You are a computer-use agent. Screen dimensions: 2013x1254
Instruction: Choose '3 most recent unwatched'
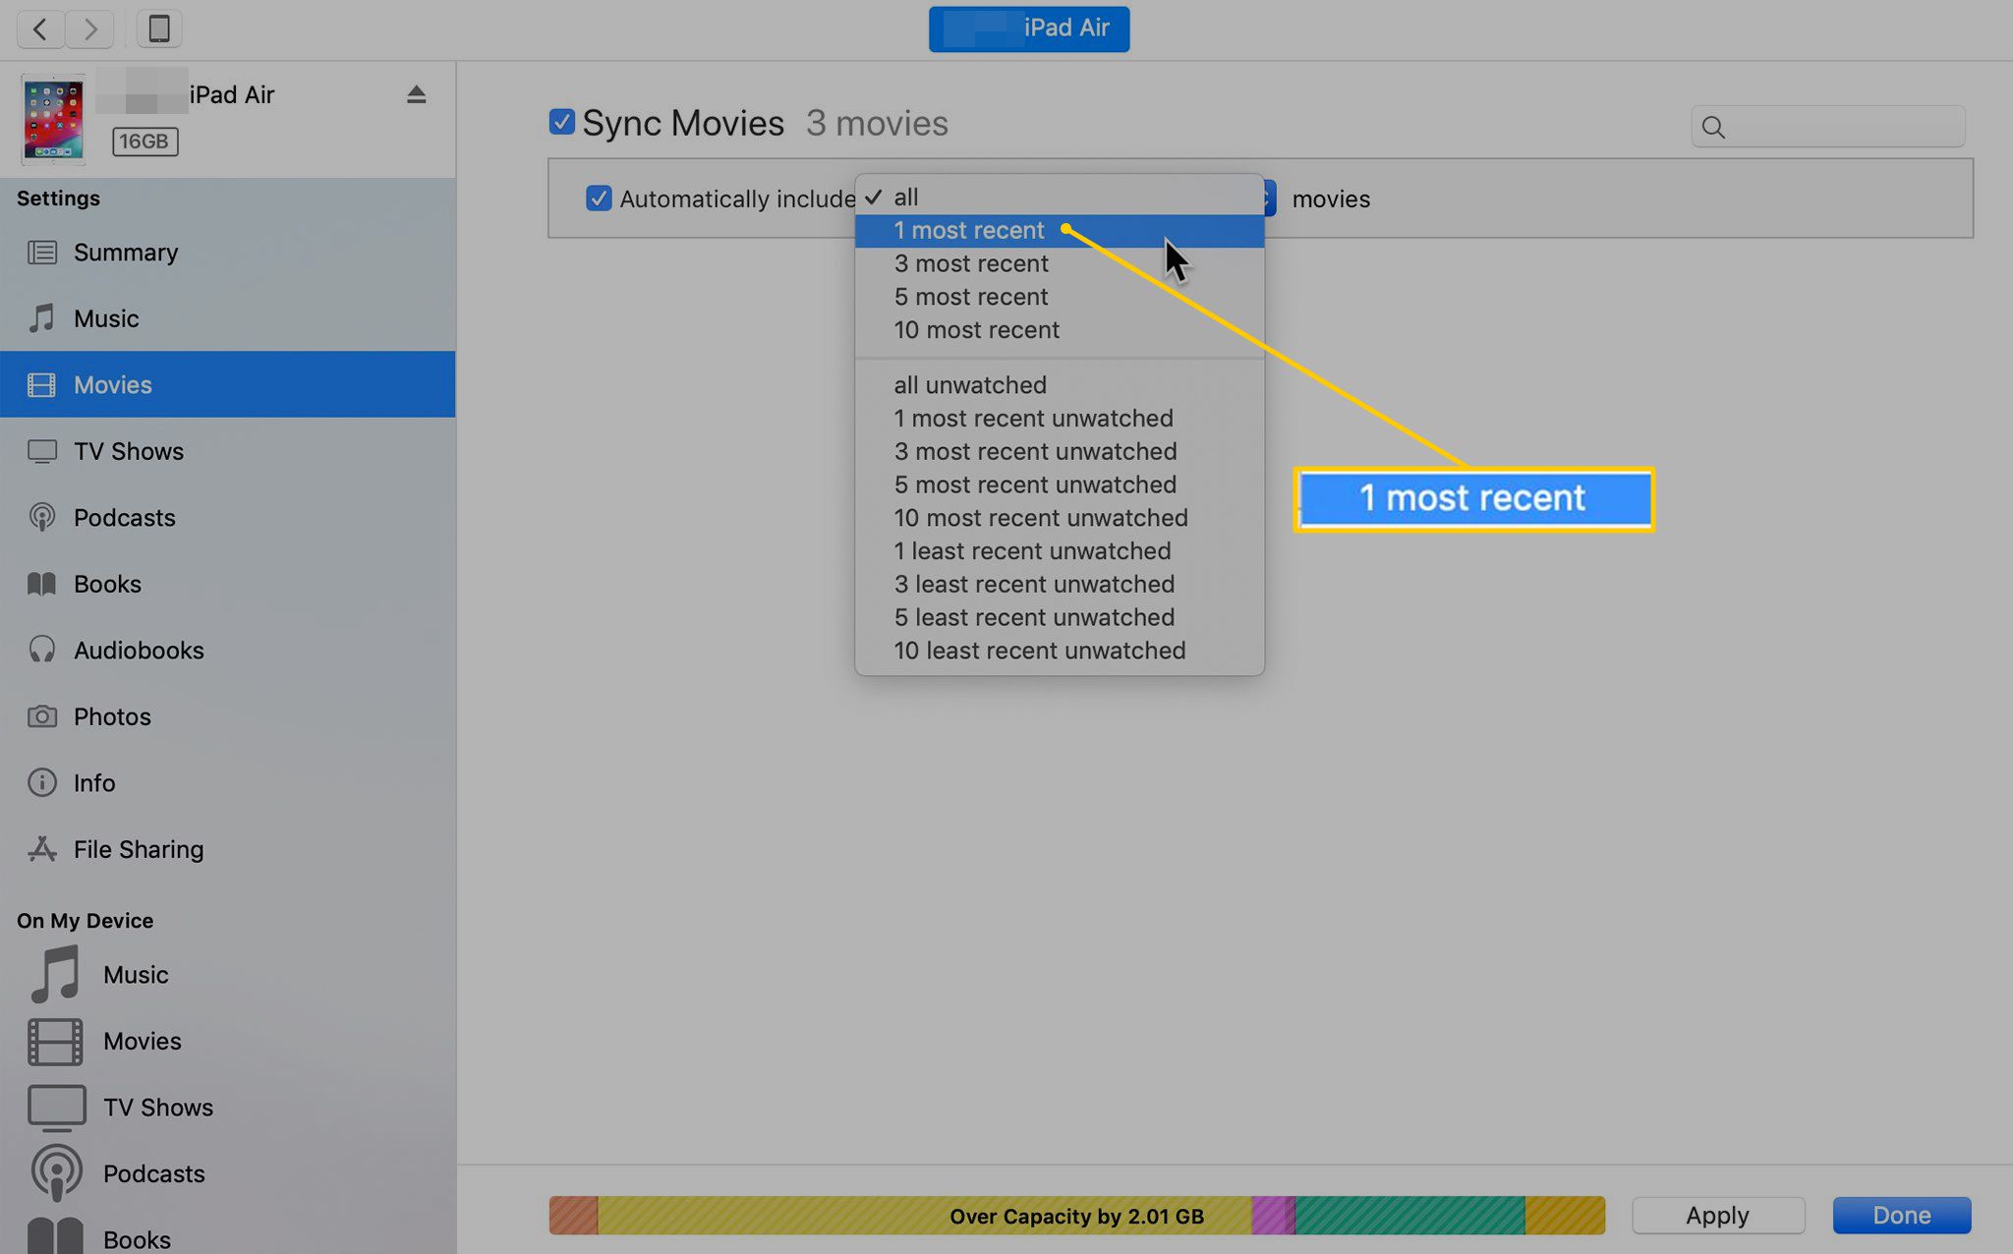[1060, 452]
